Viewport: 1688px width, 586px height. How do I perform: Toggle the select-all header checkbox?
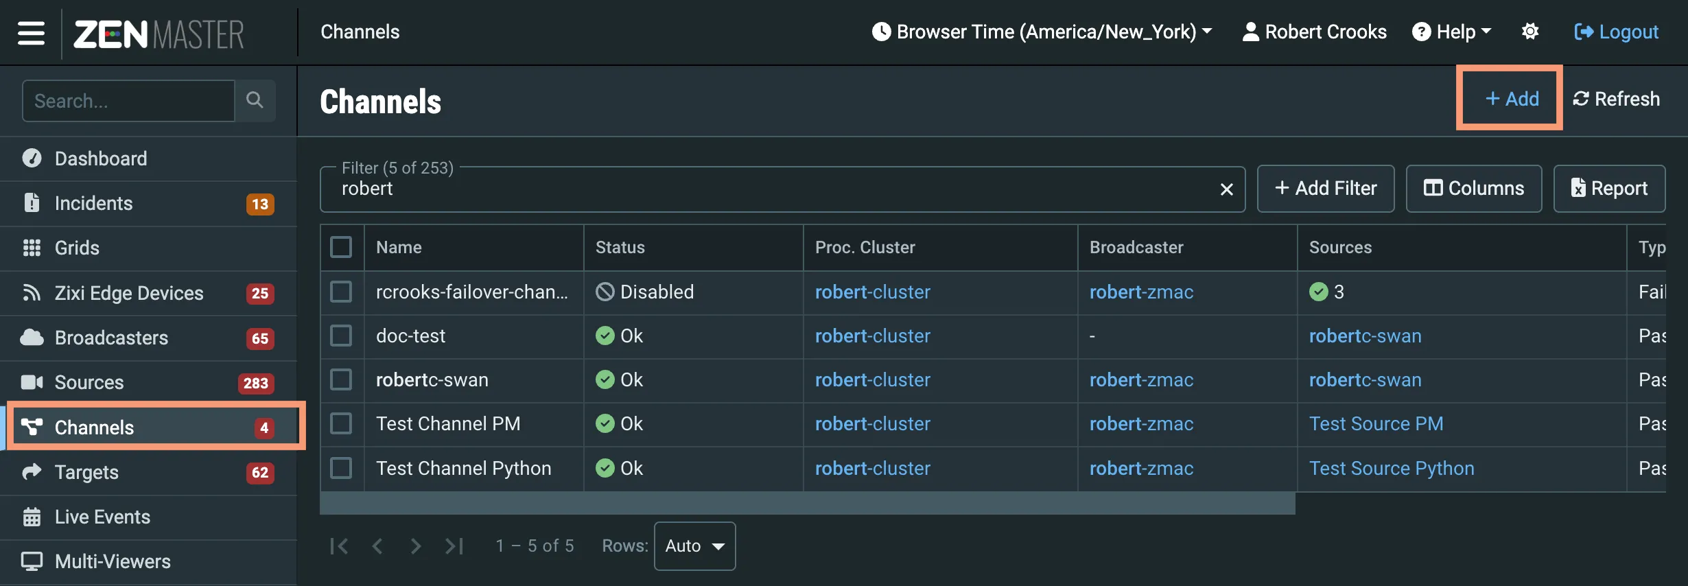tap(341, 247)
